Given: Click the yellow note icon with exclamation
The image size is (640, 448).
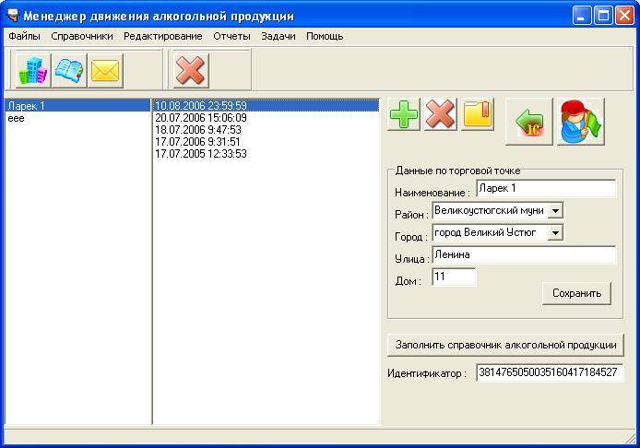Looking at the screenshot, I should click(478, 114).
